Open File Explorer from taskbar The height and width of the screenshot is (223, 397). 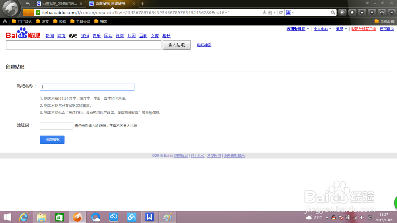point(42,217)
